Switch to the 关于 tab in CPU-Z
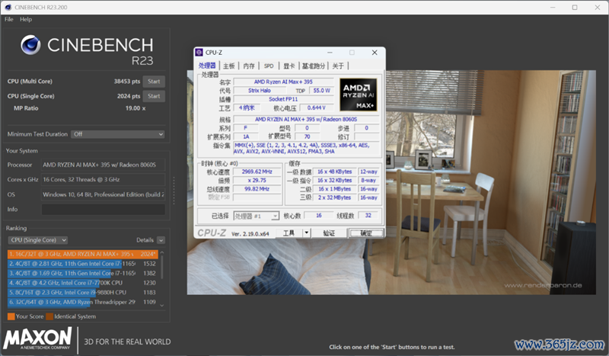Screen dimensions: 609x356 338,66
